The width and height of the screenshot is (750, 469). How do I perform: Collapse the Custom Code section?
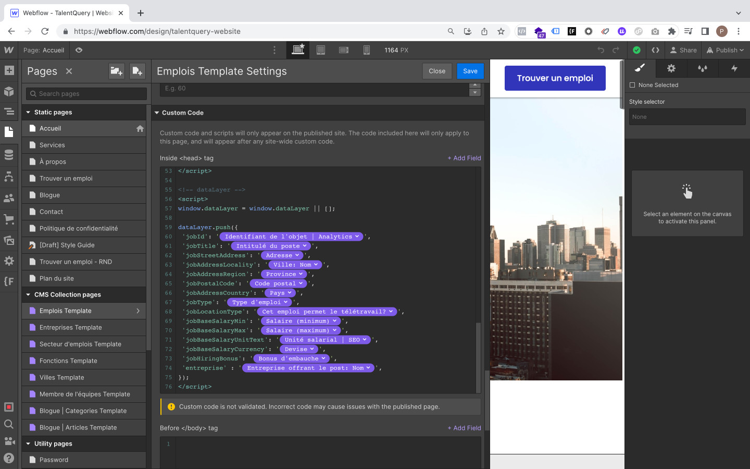click(157, 113)
